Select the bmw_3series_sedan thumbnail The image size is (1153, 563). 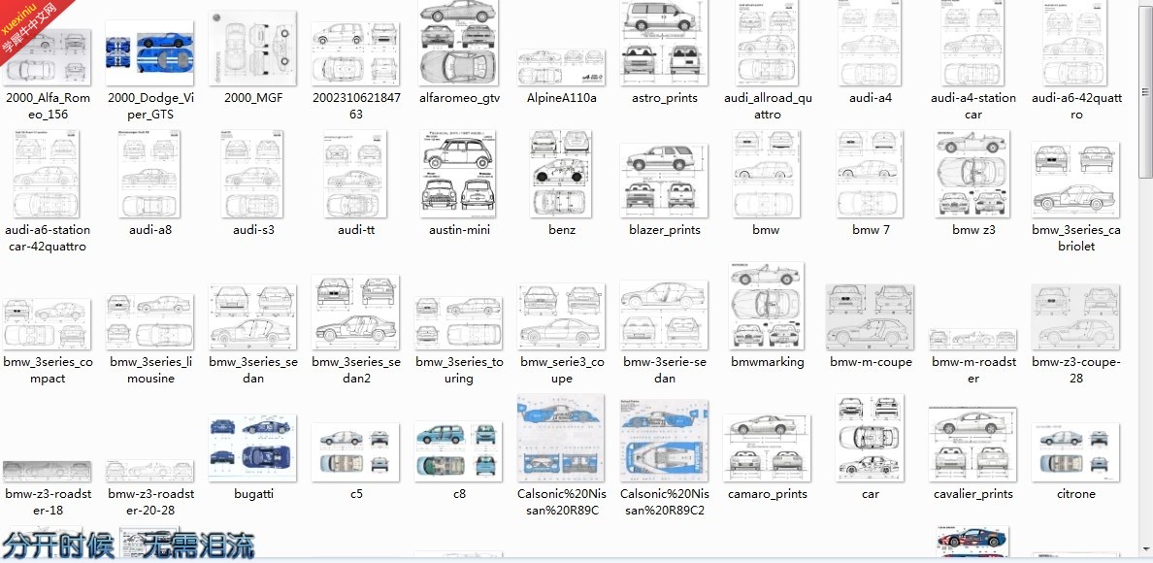coord(252,316)
